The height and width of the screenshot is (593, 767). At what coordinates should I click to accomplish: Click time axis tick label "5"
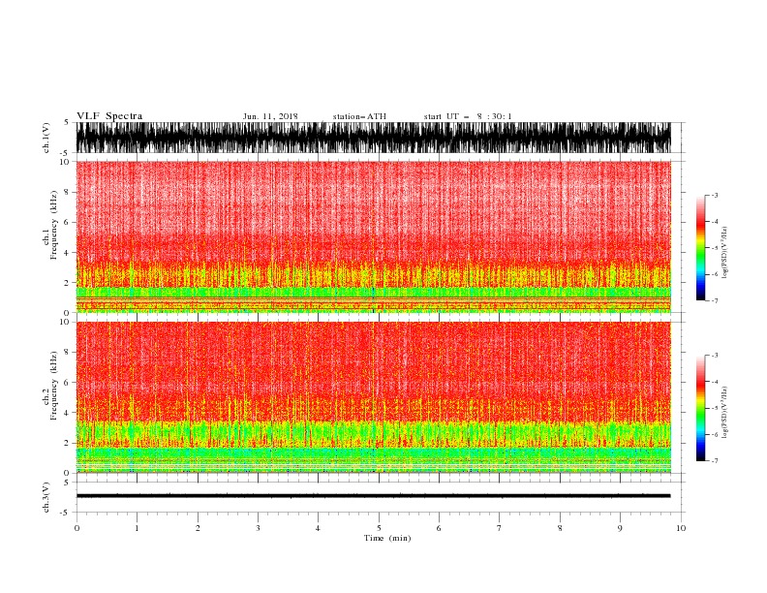[x=379, y=528]
